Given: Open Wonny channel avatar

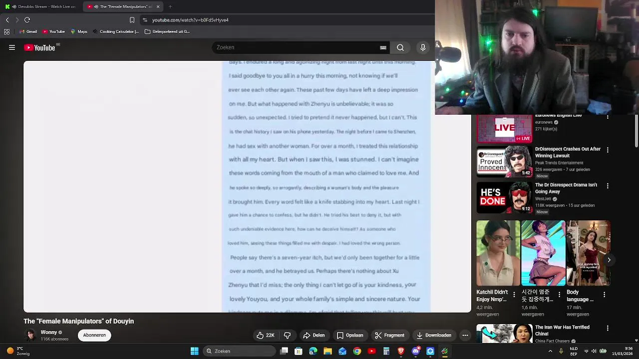Looking at the screenshot, I should (31, 335).
